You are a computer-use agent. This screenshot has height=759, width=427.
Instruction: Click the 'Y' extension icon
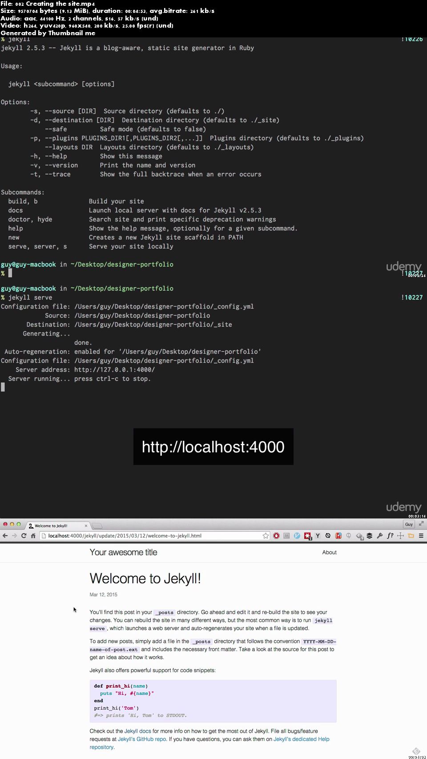coord(318,536)
